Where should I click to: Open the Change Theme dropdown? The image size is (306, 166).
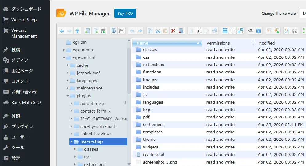303,14
